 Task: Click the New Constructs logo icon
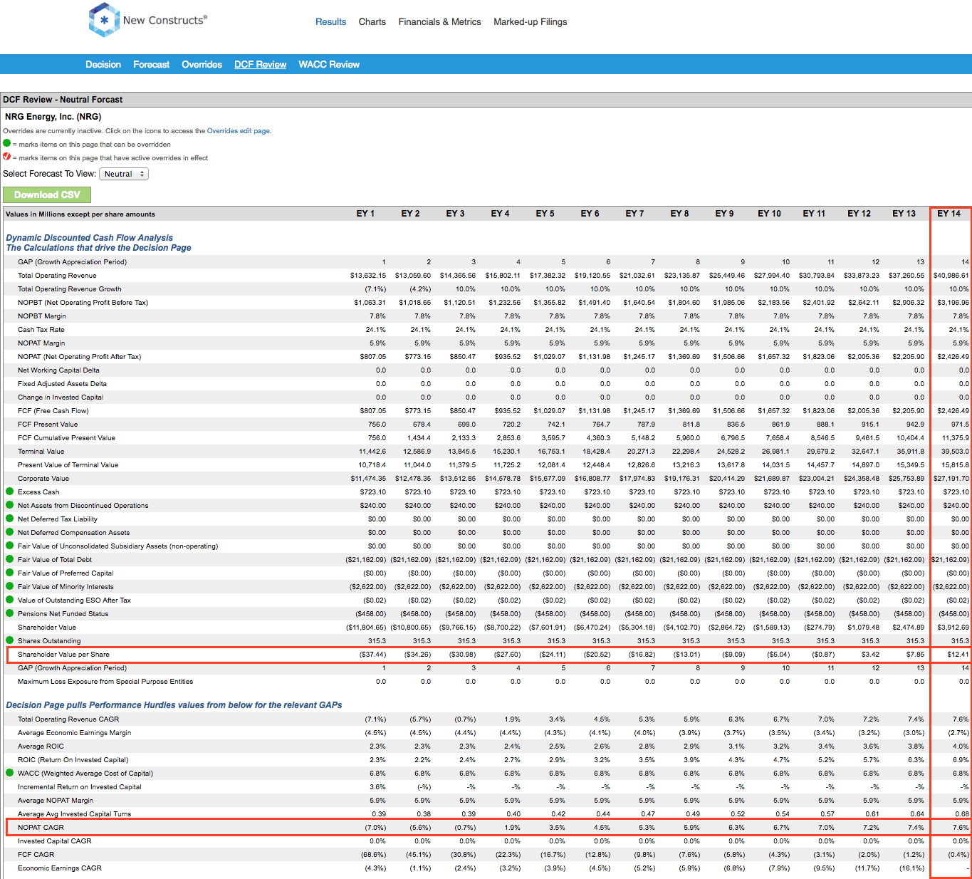click(104, 20)
